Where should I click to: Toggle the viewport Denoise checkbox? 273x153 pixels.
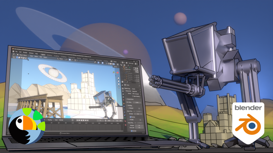pyautogui.click(x=130, y=117)
